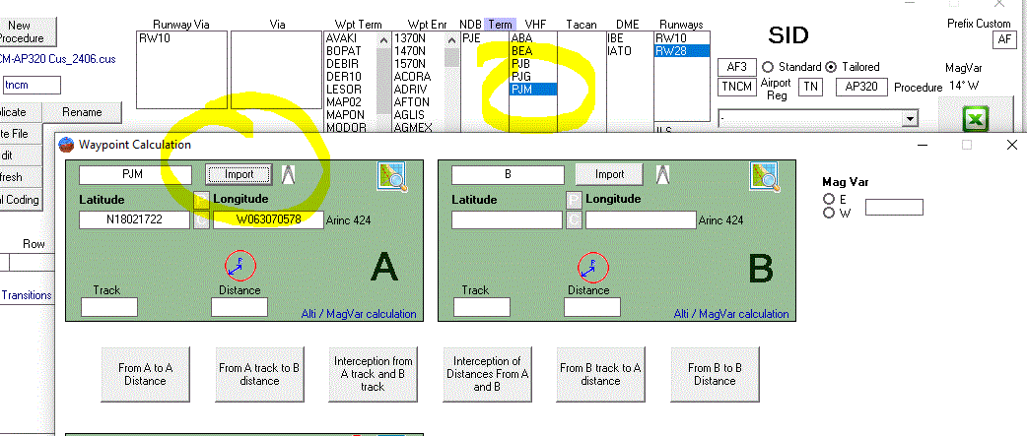1027x436 pixels.
Task: Click Interception from A track and B track
Action: pyautogui.click(x=373, y=374)
